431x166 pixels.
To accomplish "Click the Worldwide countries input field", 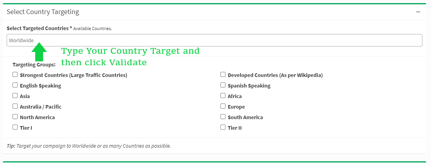I will click(214, 40).
